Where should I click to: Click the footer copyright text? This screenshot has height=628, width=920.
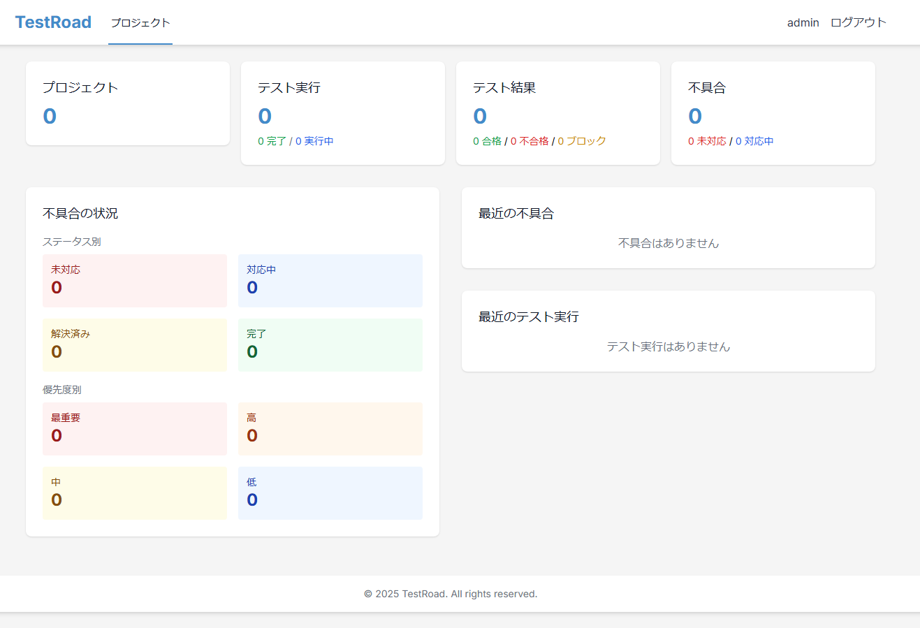pos(451,594)
